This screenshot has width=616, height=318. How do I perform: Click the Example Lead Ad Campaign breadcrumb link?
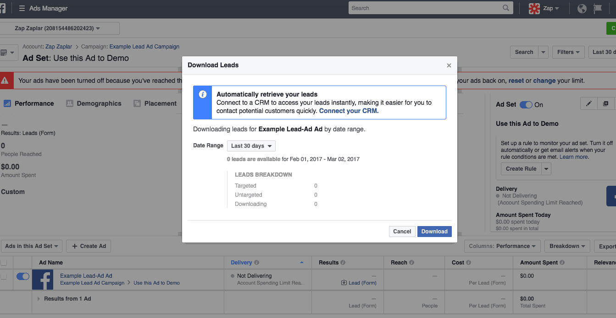(144, 47)
